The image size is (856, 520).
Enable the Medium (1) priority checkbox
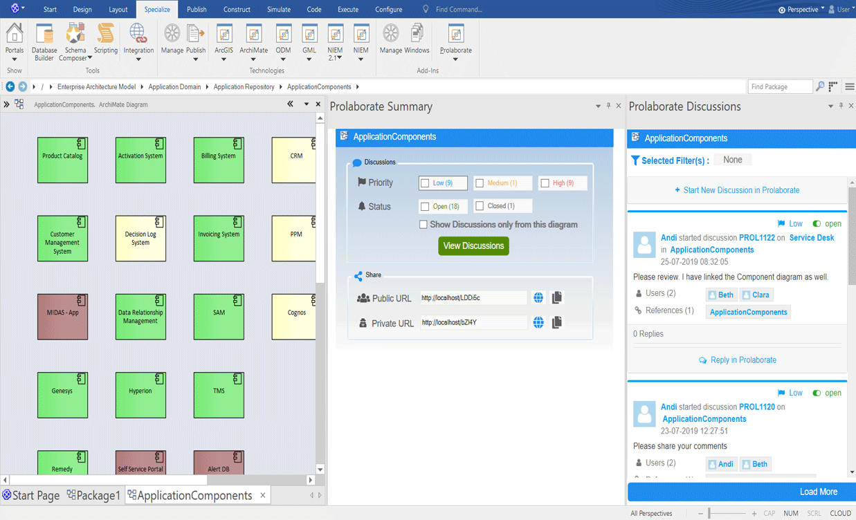[x=480, y=183]
